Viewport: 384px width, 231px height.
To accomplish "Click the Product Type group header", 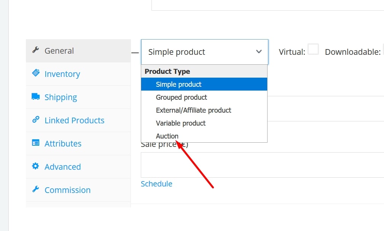I will click(x=204, y=71).
